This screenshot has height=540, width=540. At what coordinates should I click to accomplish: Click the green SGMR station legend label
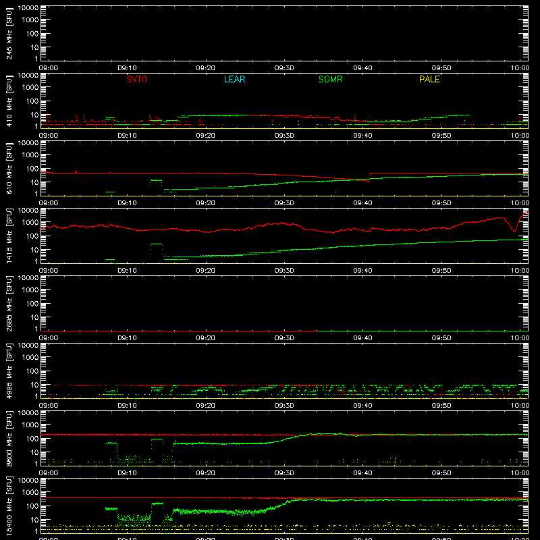coord(330,79)
